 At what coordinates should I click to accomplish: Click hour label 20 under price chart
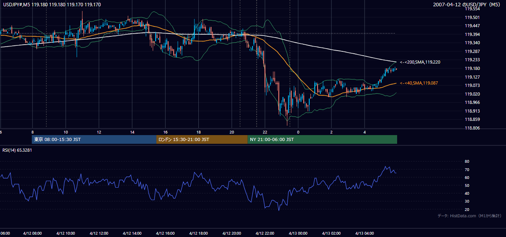232,132
